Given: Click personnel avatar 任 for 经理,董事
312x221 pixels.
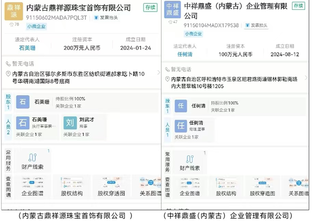Looking at the screenshot, I should pos(181,126).
